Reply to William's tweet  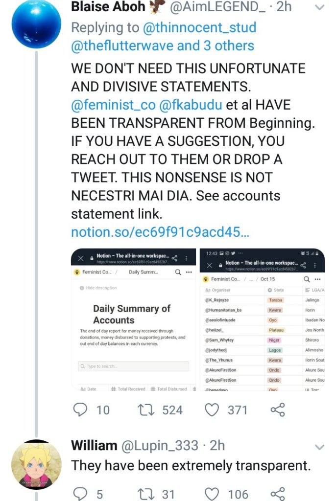click(80, 494)
